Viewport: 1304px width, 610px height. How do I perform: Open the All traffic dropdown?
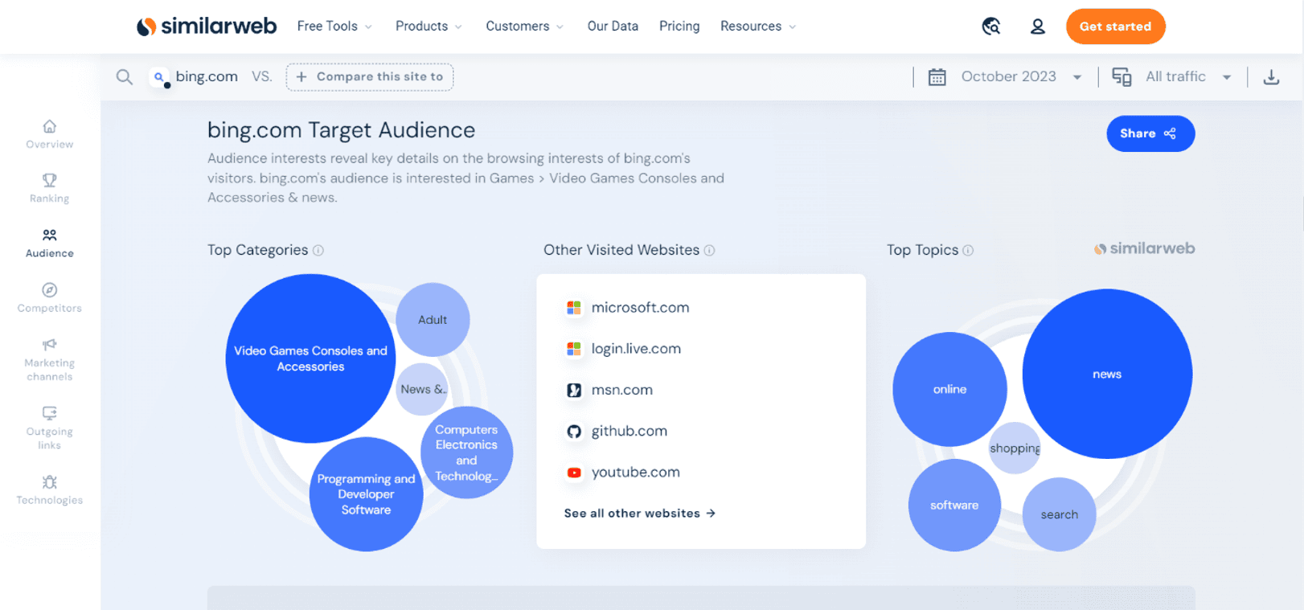coord(1188,77)
